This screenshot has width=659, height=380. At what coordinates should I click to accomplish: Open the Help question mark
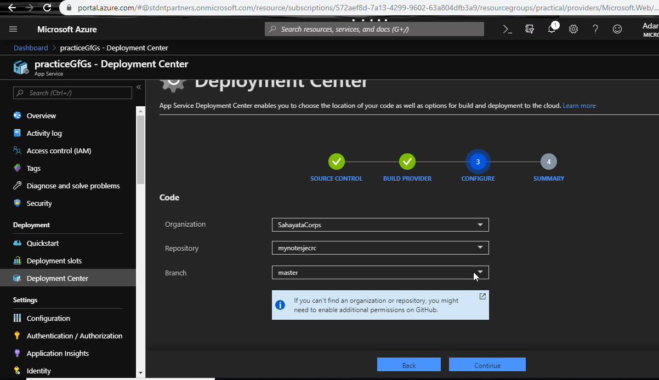[x=595, y=29]
